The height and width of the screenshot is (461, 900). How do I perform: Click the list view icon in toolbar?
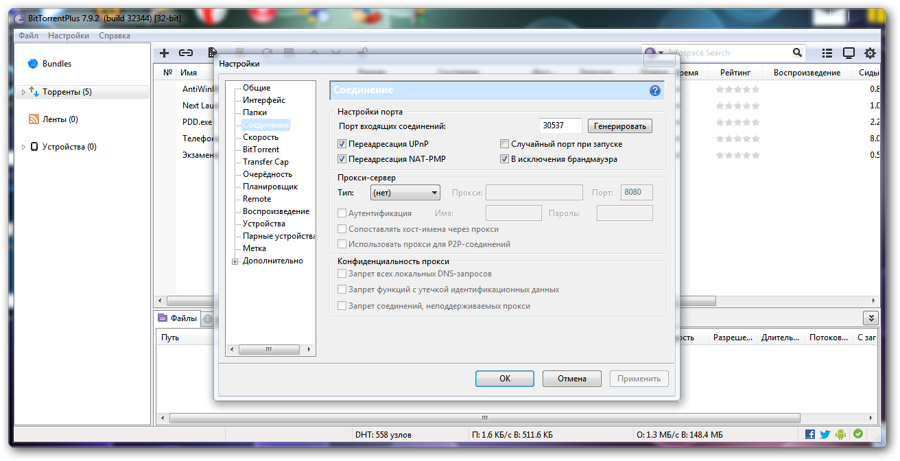[827, 53]
